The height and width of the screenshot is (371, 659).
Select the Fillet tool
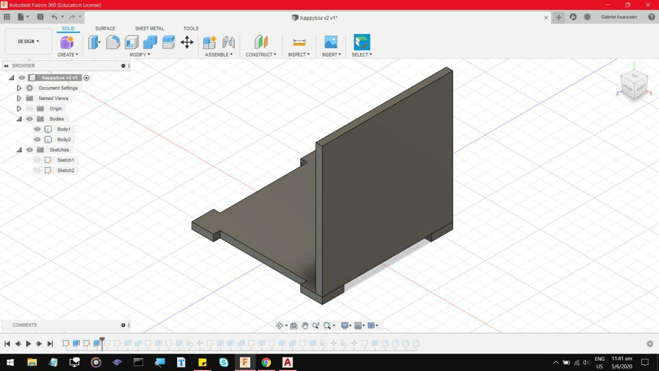113,42
